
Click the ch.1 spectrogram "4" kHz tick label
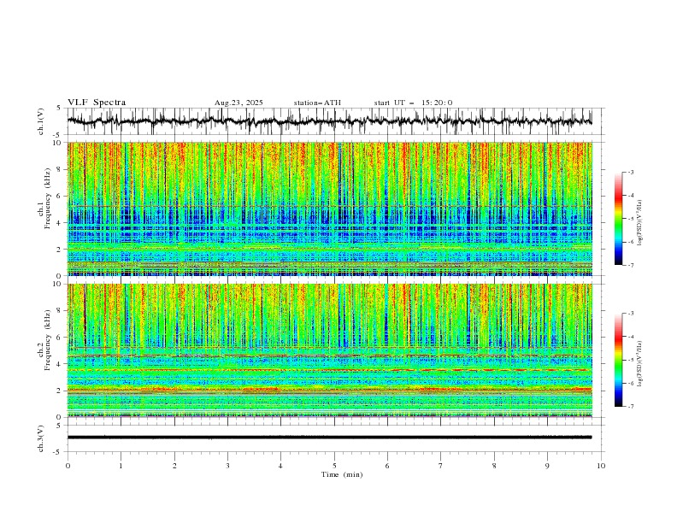60,223
